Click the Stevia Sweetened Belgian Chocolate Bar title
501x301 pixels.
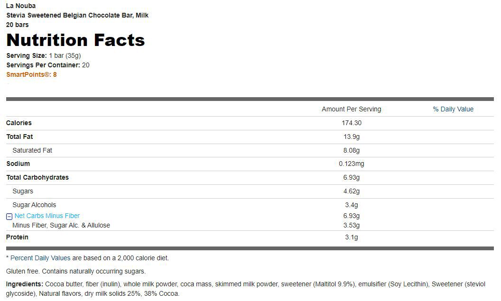pos(77,15)
